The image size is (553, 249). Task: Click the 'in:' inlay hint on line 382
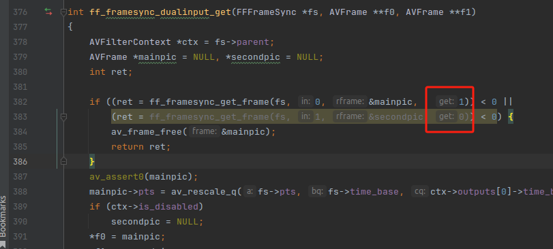coord(305,101)
